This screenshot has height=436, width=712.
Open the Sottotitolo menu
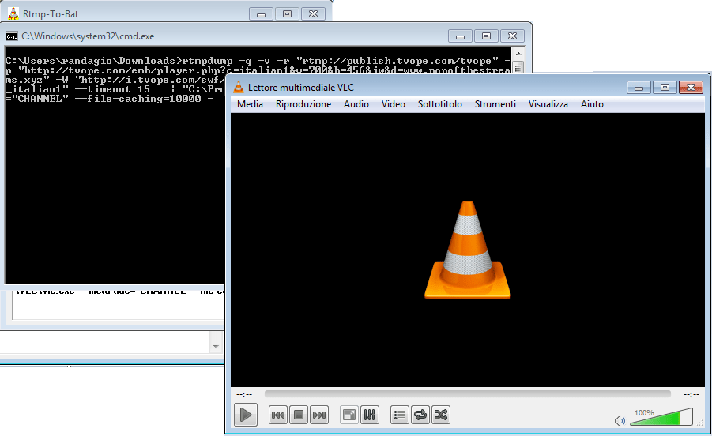point(439,104)
